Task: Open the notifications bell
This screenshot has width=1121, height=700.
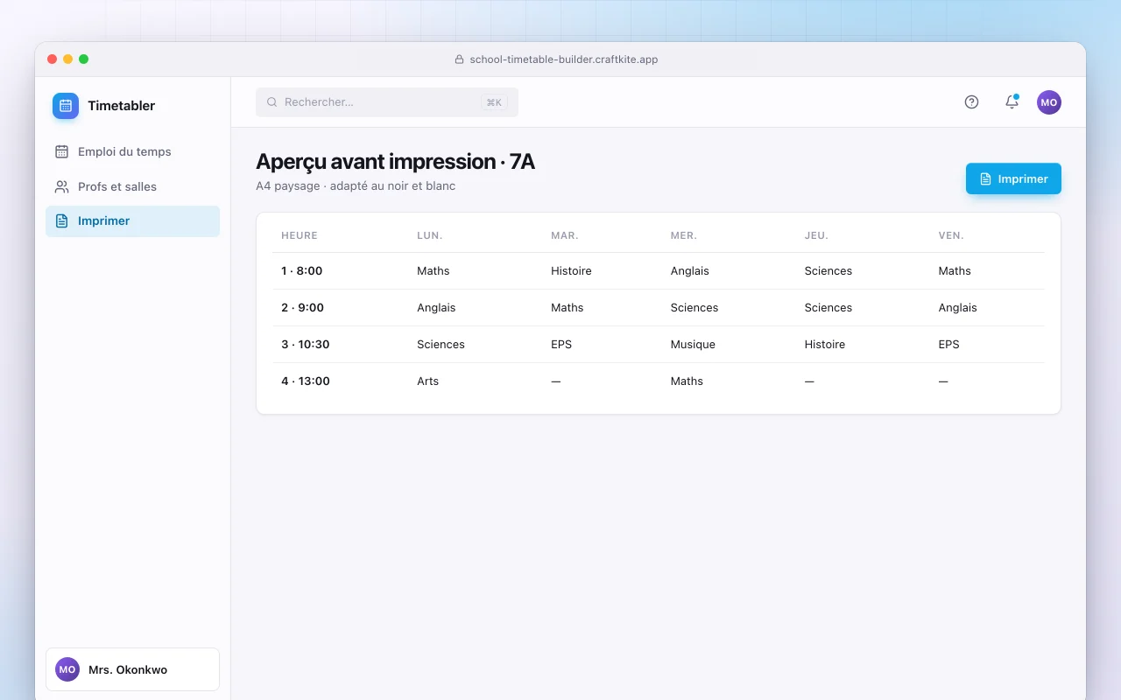Action: click(x=1012, y=102)
